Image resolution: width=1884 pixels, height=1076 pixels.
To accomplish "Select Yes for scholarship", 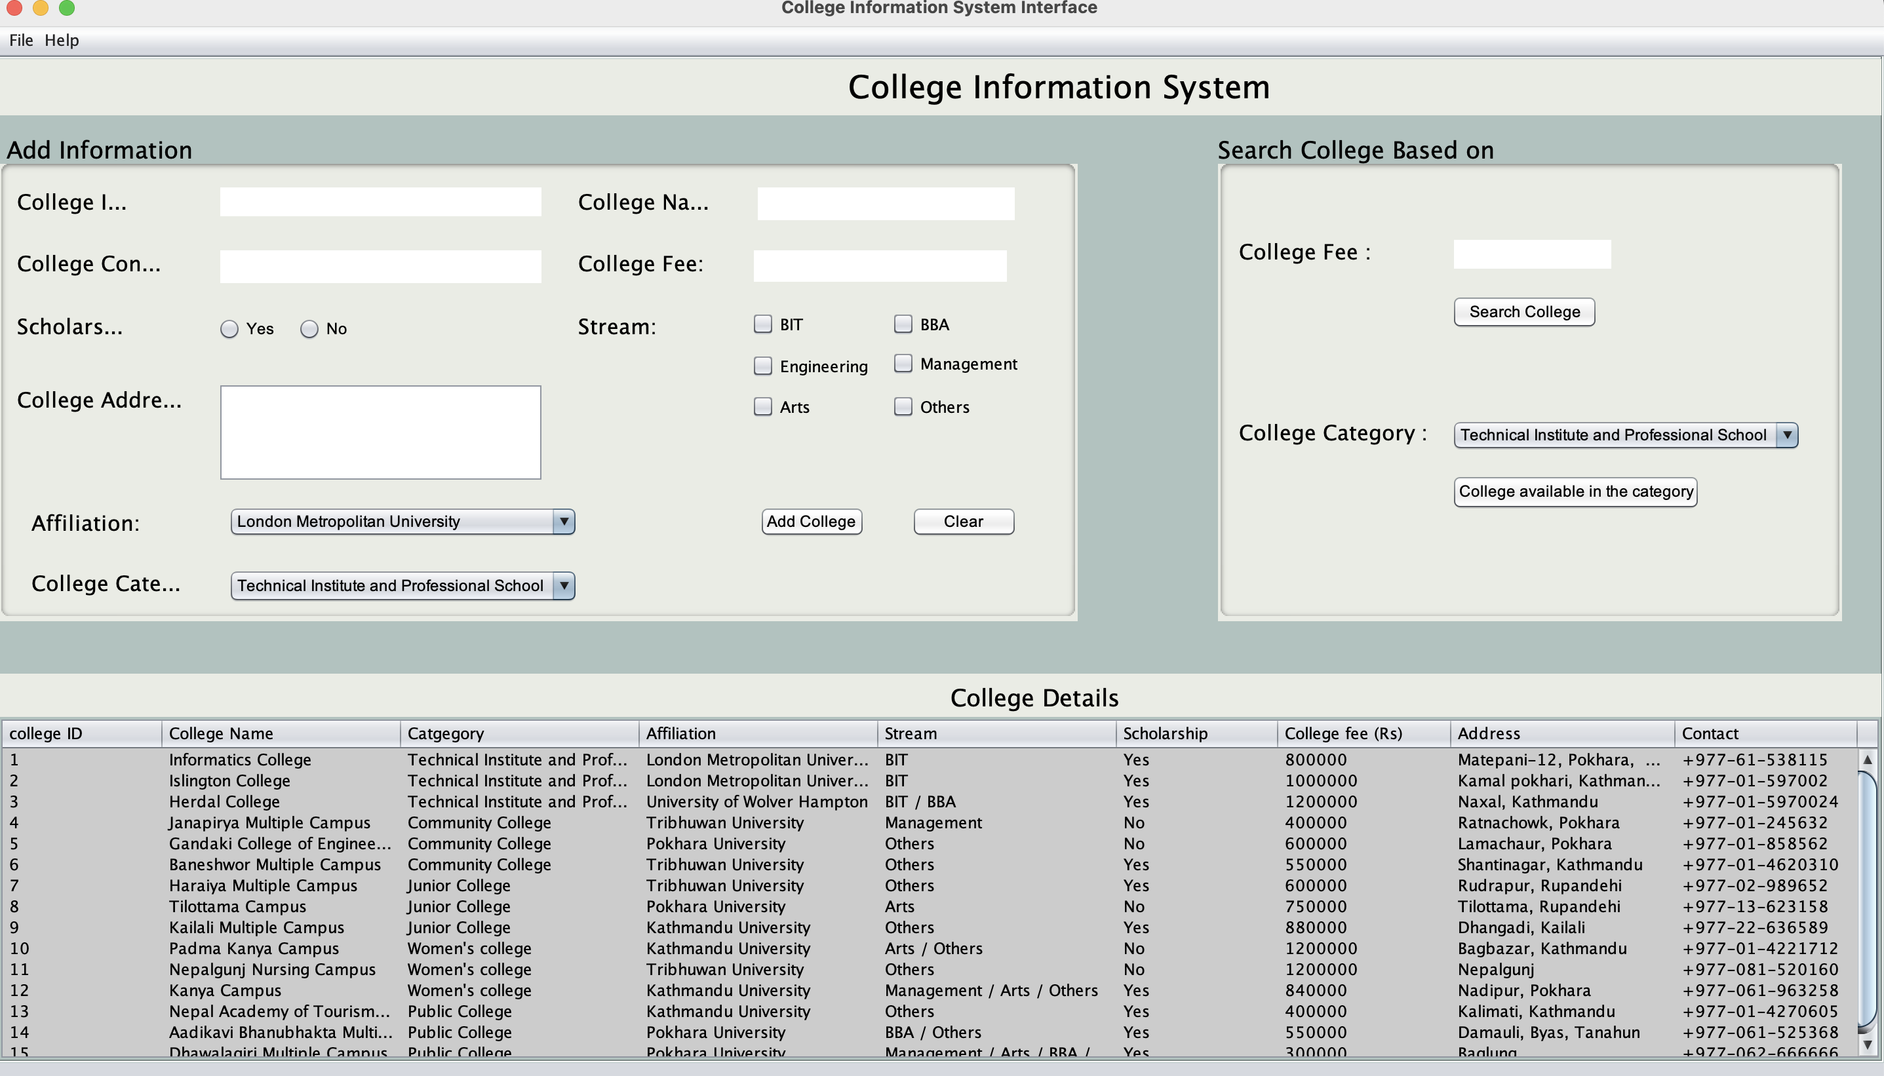I will (229, 329).
